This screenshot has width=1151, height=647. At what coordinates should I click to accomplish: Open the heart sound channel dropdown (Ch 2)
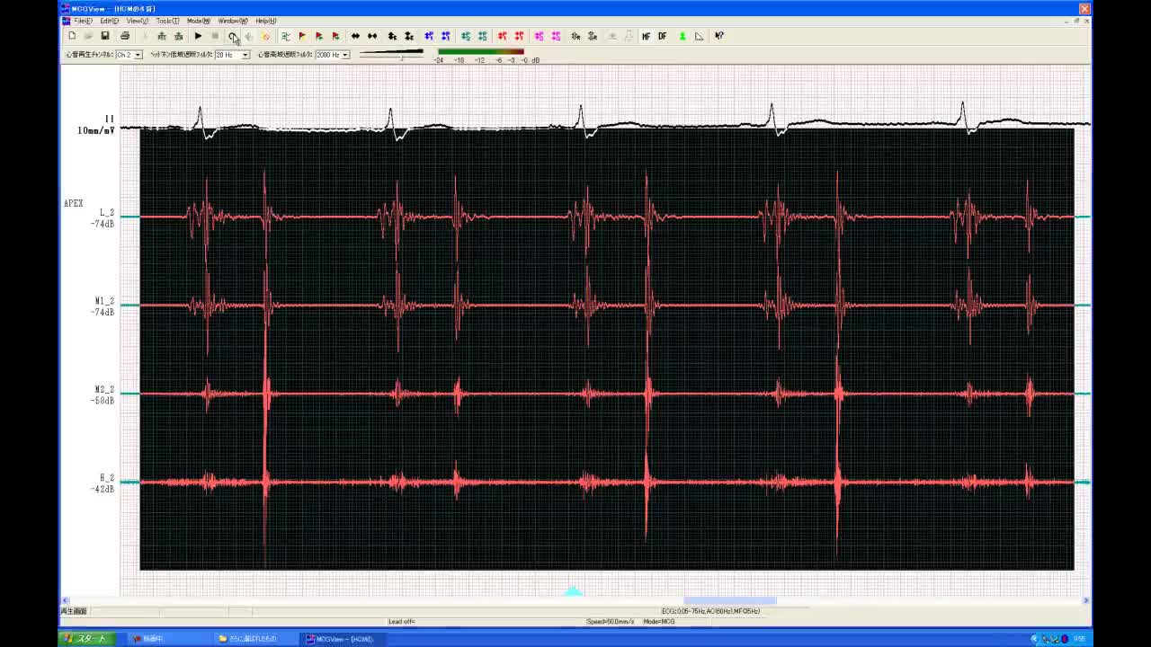pyautogui.click(x=138, y=55)
